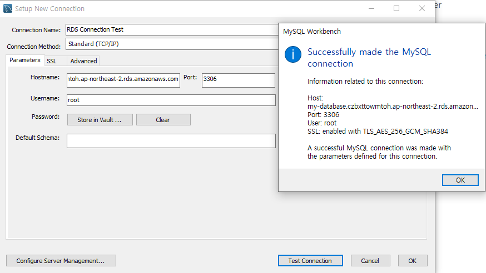
Task: Click 'A successful MySQL connection was made' message
Action: 379,152
